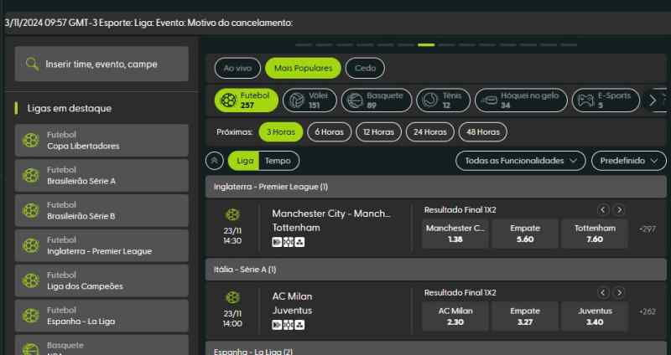Bet on Tottenham at 7.60

595,234
